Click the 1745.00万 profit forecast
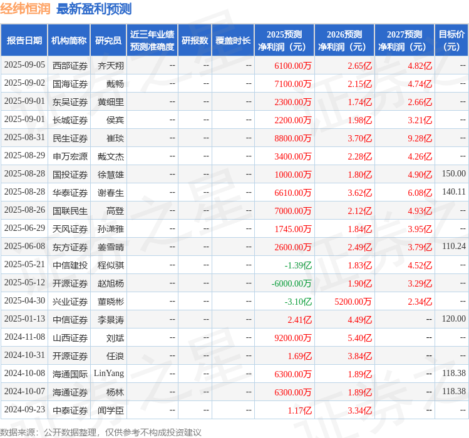 [293, 229]
